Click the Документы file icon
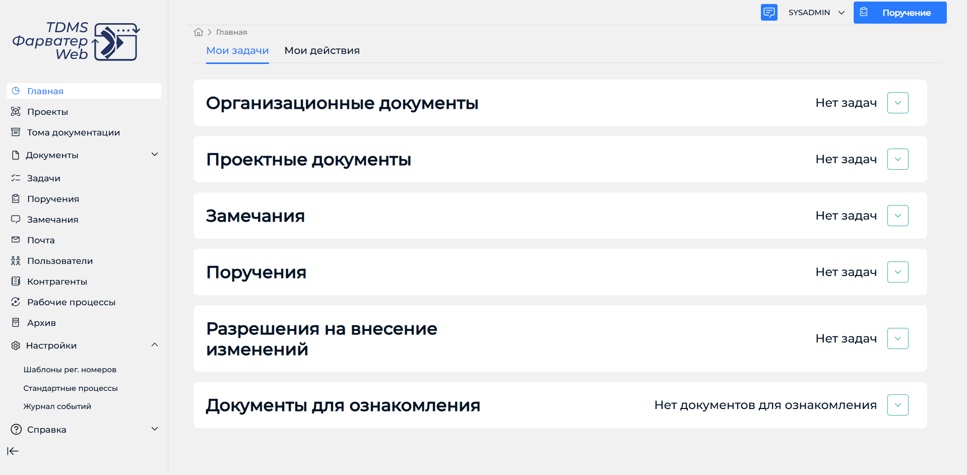The width and height of the screenshot is (967, 475). pos(16,155)
